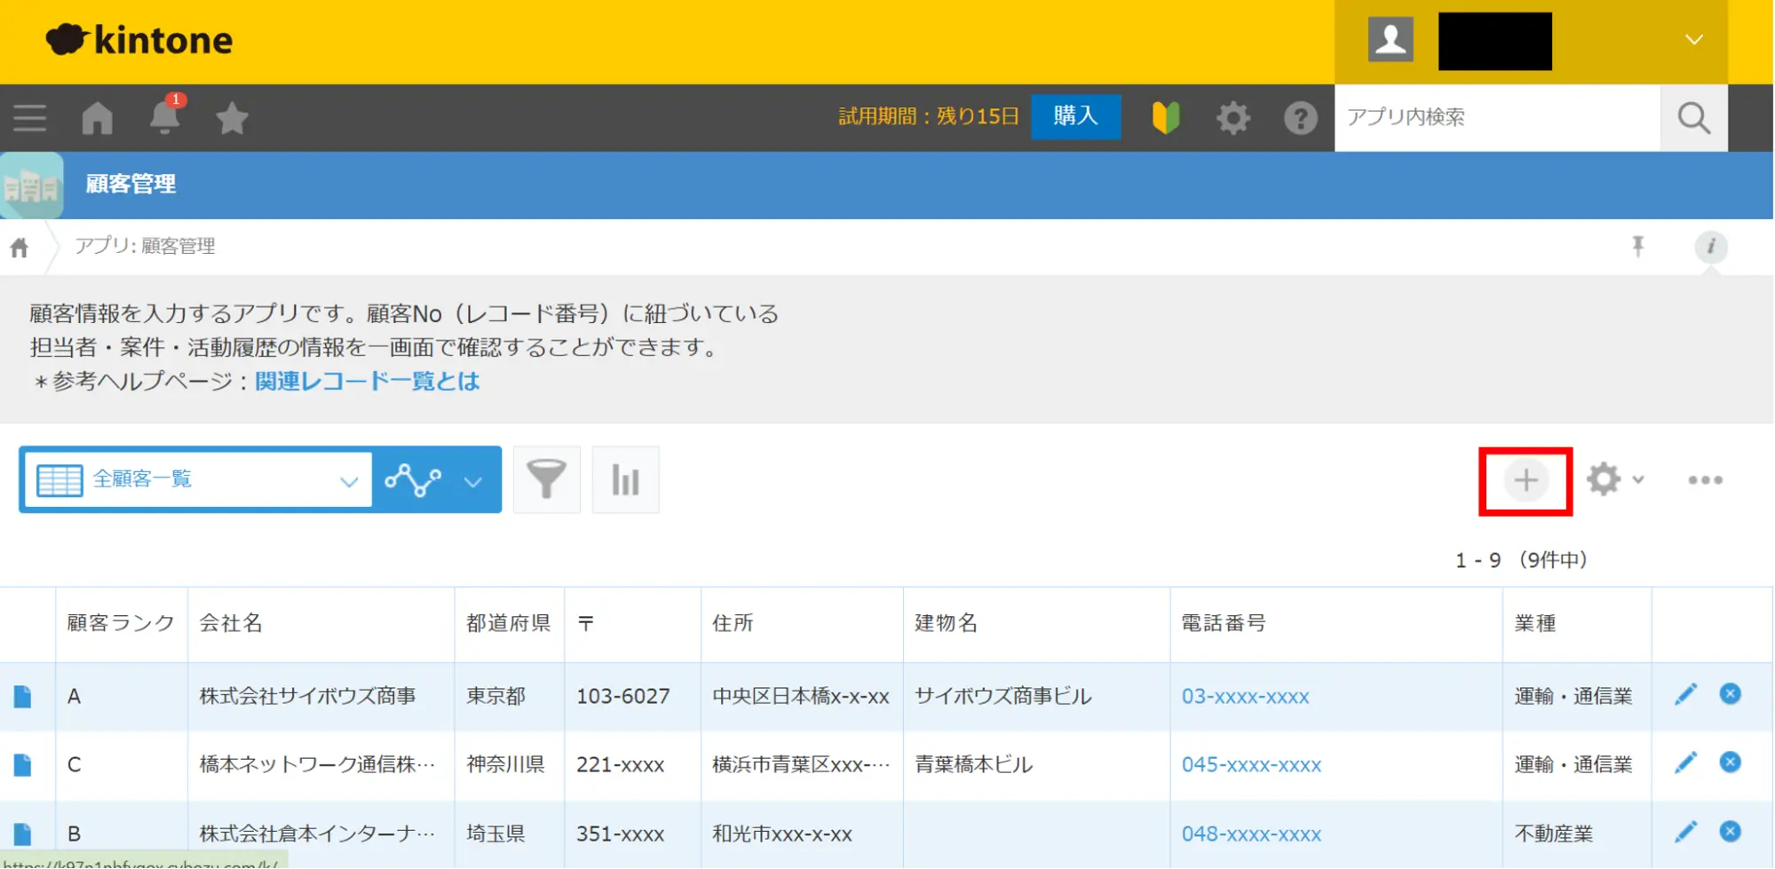Click the 購入 purchase button
Viewport: 1775px width, 869px height.
[x=1075, y=116]
